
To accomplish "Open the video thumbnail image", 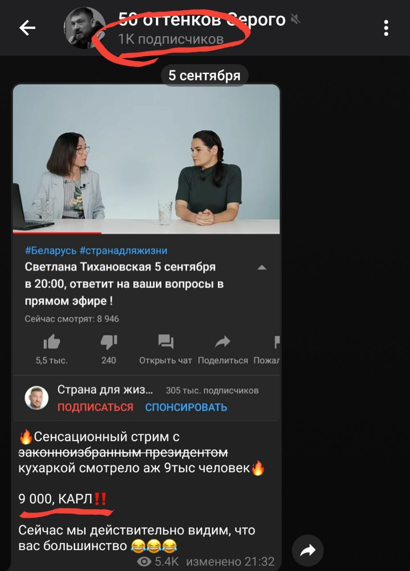I will pos(146,158).
